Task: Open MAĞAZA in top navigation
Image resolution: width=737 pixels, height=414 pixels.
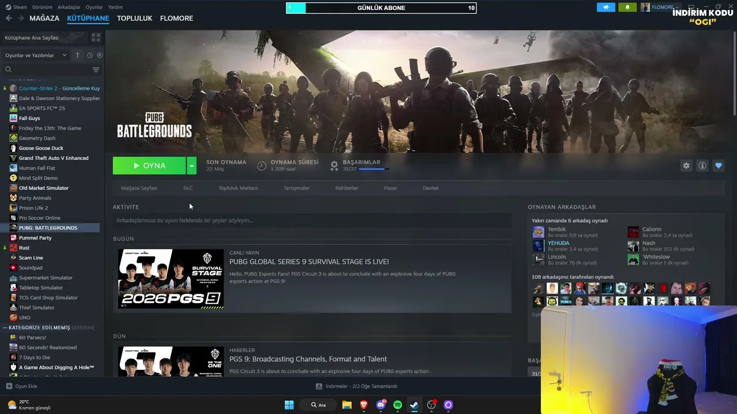Action: (x=44, y=18)
